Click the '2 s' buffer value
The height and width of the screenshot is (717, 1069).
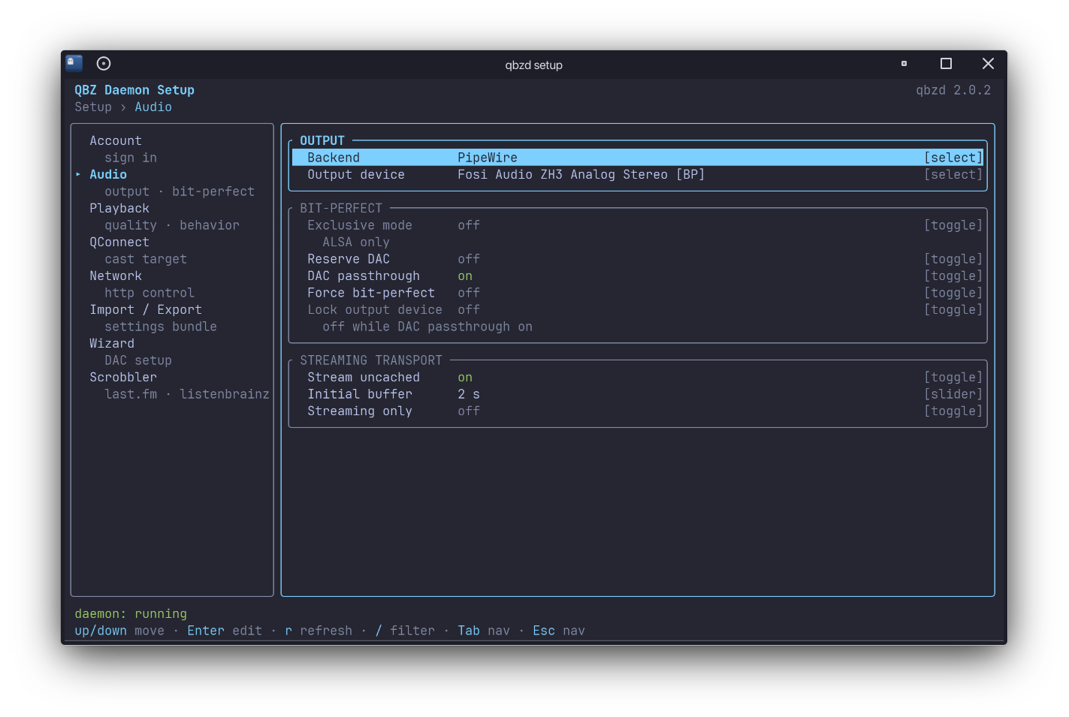469,394
